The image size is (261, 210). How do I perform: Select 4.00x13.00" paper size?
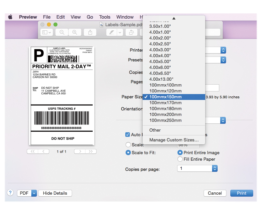(174, 79)
